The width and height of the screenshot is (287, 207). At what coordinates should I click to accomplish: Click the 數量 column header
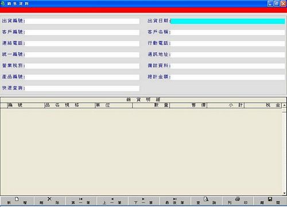pos(151,105)
